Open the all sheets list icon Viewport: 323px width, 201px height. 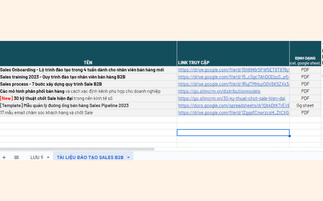click(x=17, y=157)
